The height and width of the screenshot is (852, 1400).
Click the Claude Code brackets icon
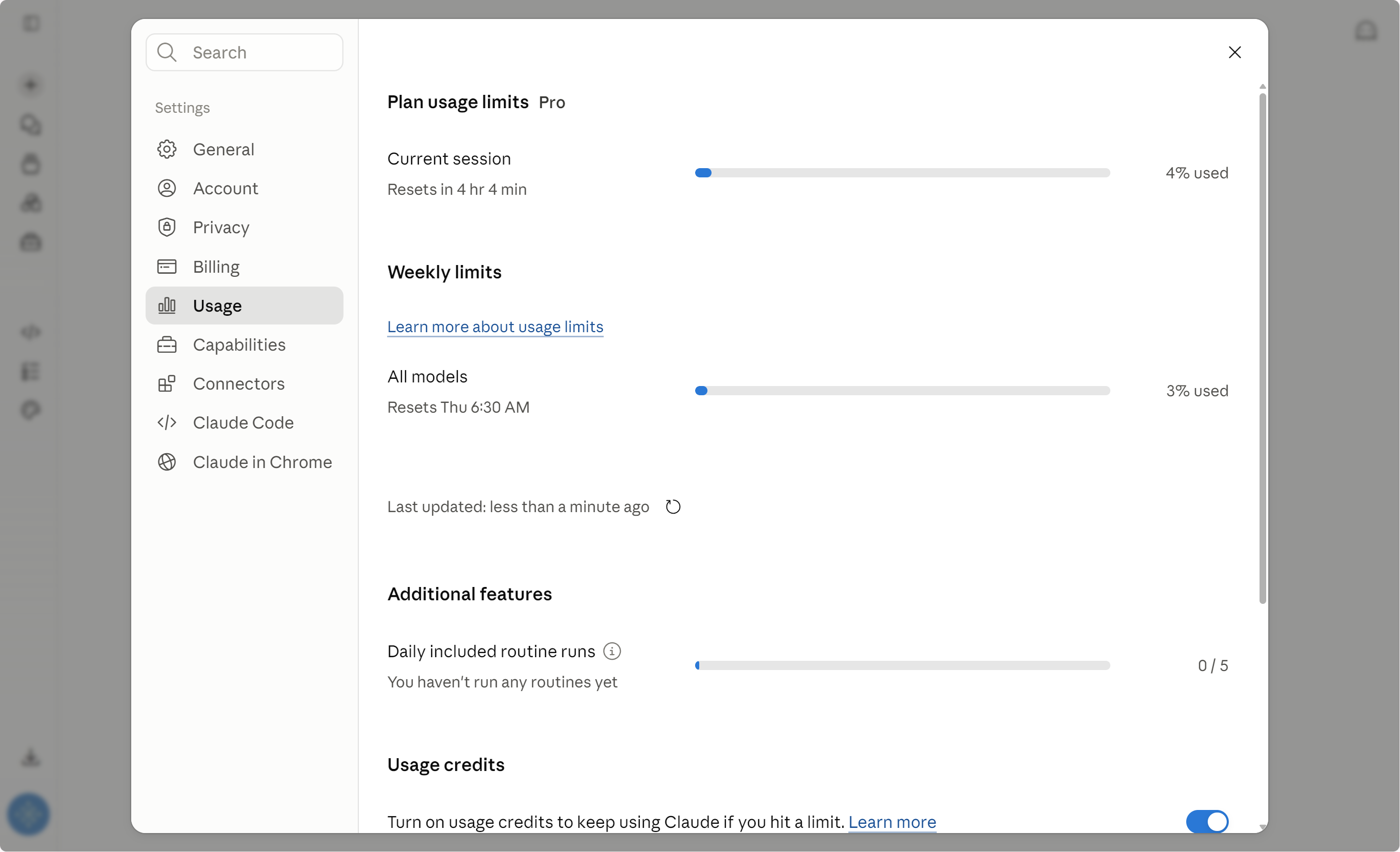tap(167, 422)
